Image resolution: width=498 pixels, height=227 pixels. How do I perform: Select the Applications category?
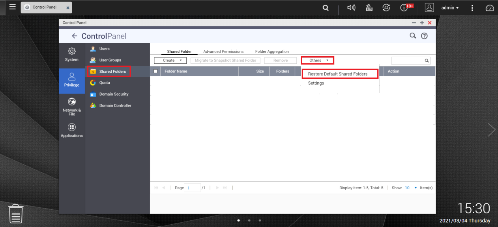coord(72,131)
